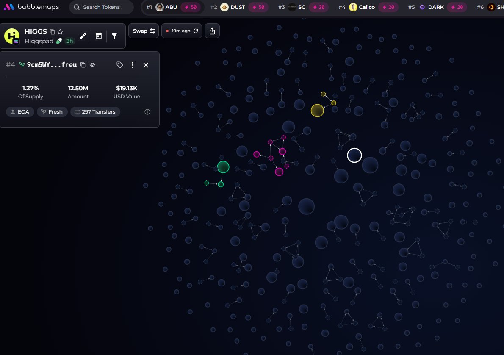Open trending token #5 DARK

(x=438, y=7)
